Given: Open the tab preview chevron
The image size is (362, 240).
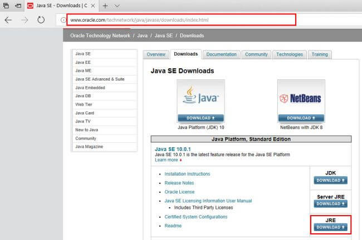Looking at the screenshot, I should (117, 6).
